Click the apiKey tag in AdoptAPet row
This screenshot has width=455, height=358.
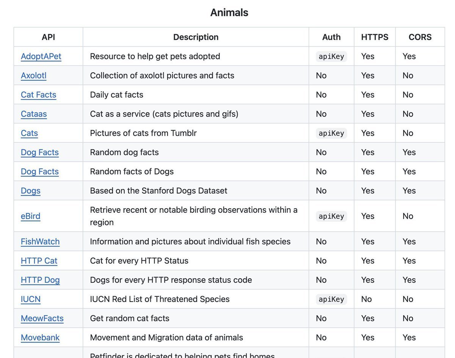click(331, 56)
